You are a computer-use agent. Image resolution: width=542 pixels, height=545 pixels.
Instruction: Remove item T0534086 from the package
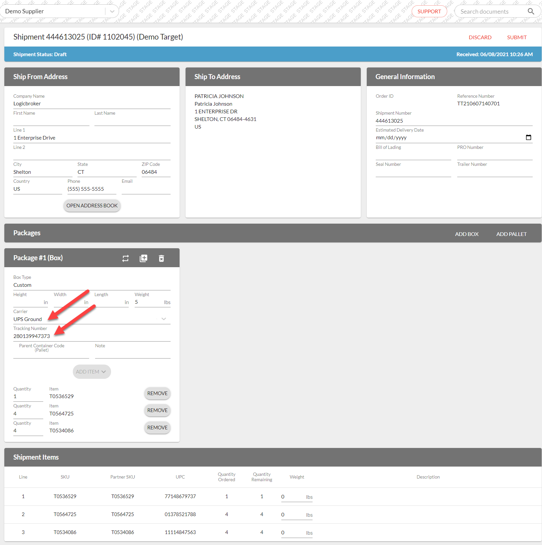pos(157,428)
